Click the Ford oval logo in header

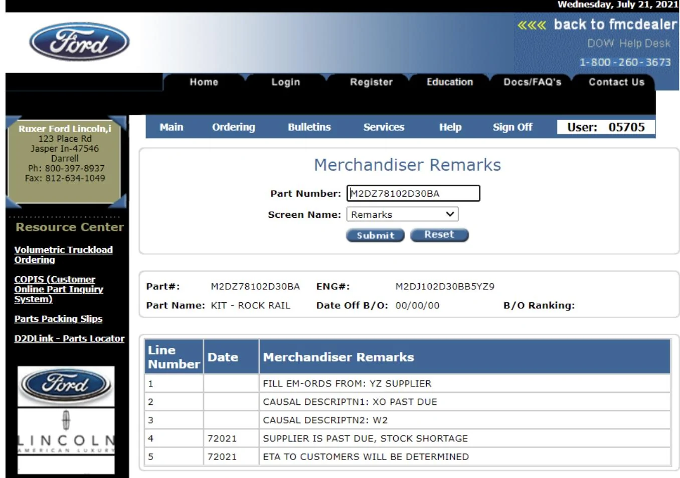coord(79,42)
